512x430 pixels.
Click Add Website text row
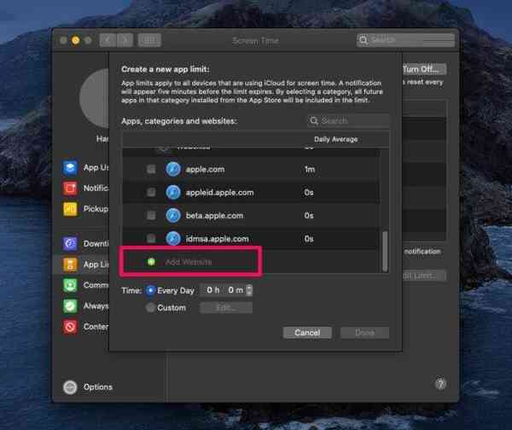(x=189, y=262)
